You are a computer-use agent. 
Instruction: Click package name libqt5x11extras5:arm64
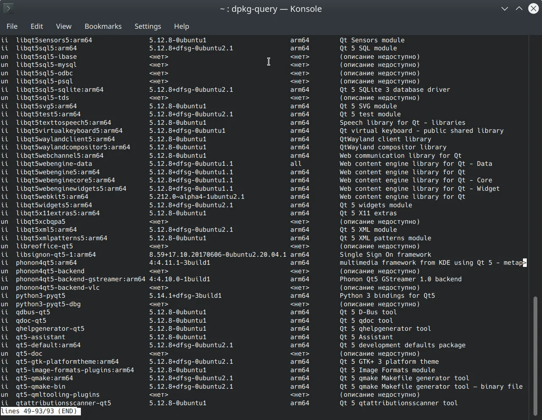58,213
